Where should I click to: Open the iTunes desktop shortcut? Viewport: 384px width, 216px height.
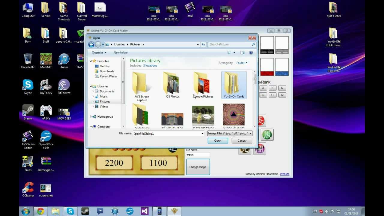(64, 61)
